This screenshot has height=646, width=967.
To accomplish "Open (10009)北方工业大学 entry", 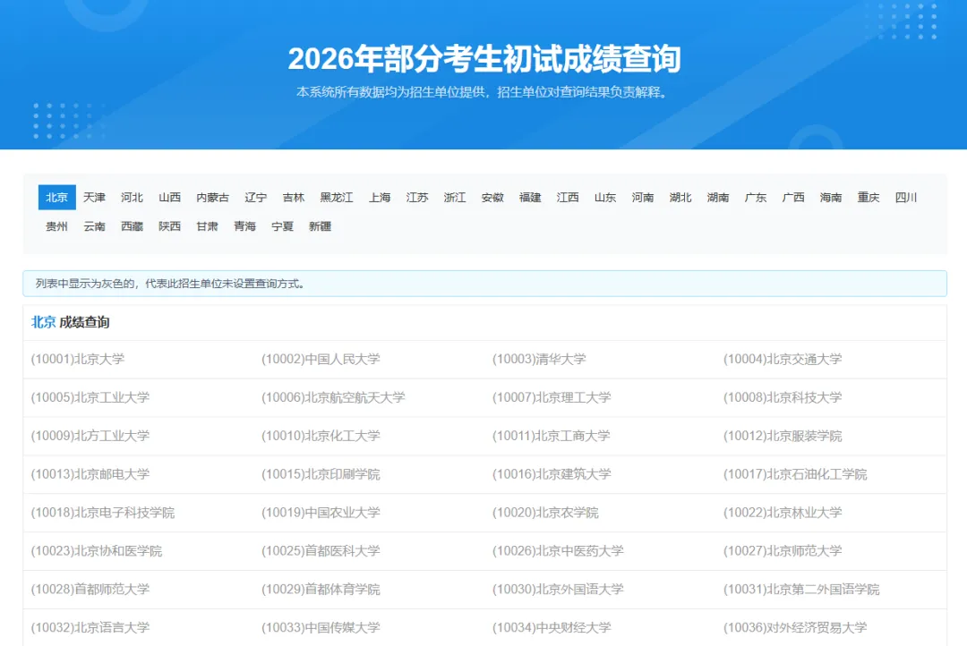I will point(90,435).
